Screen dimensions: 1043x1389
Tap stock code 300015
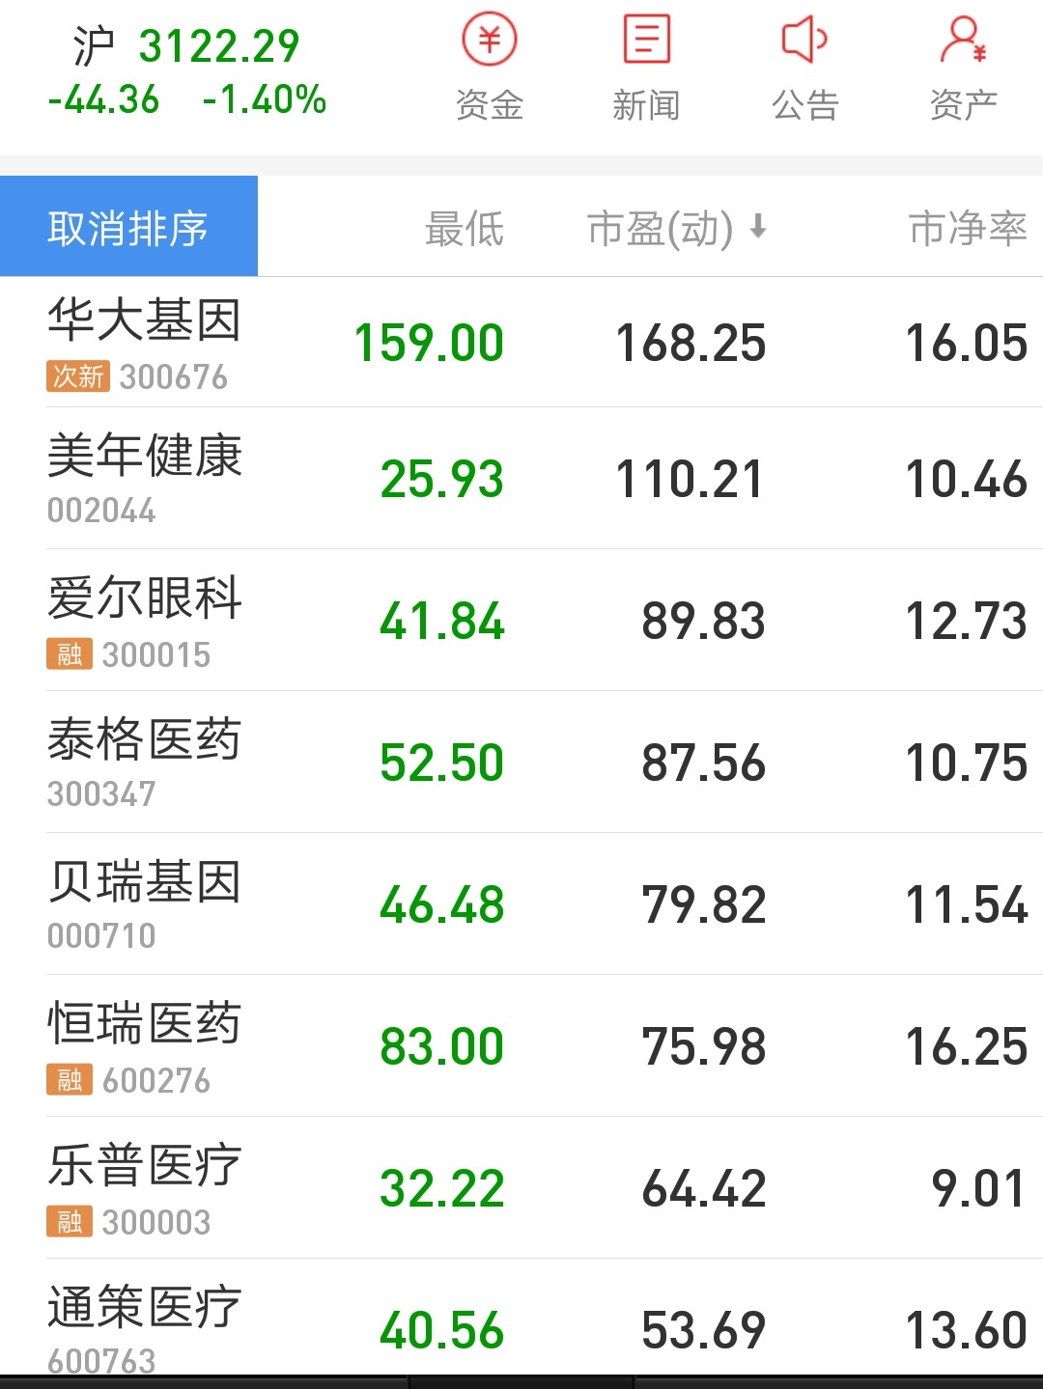(156, 654)
